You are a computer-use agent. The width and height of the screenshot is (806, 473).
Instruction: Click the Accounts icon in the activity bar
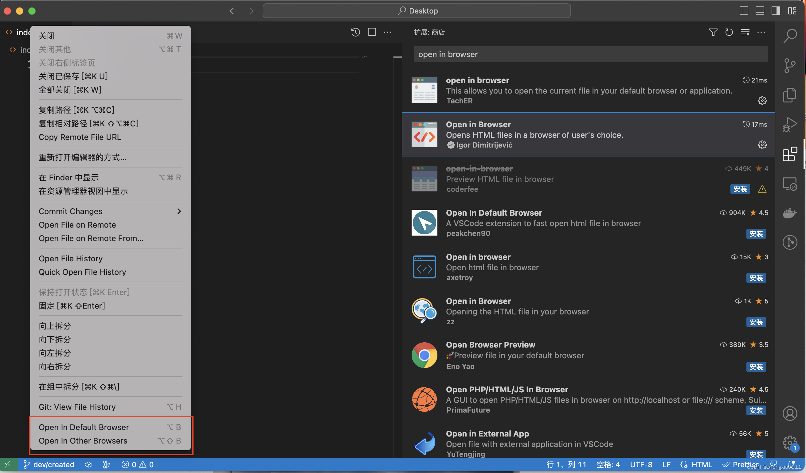[789, 413]
